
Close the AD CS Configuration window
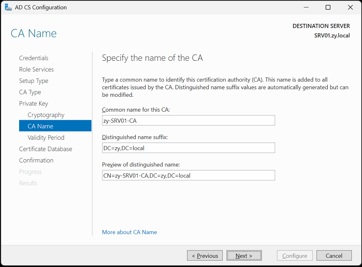click(350, 7)
